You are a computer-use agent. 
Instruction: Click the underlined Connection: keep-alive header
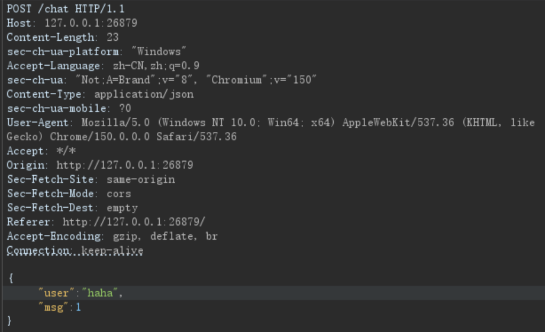75,250
